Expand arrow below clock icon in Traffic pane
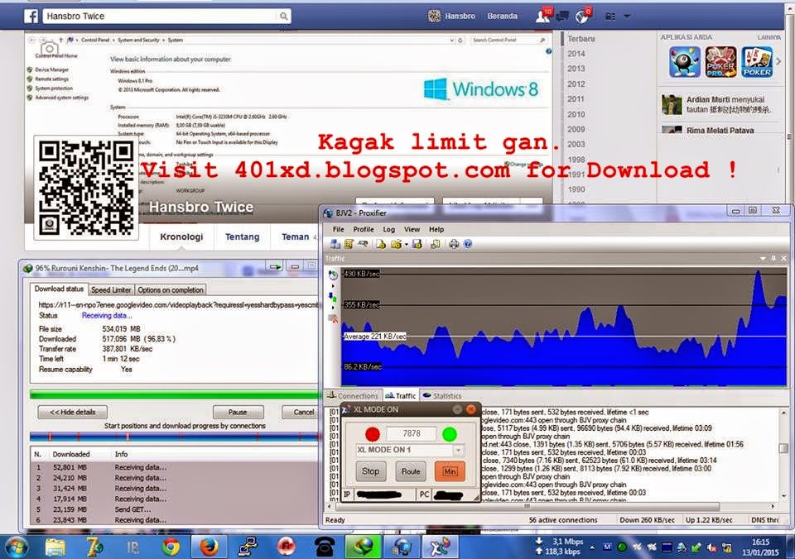This screenshot has height=559, width=795. (x=333, y=285)
